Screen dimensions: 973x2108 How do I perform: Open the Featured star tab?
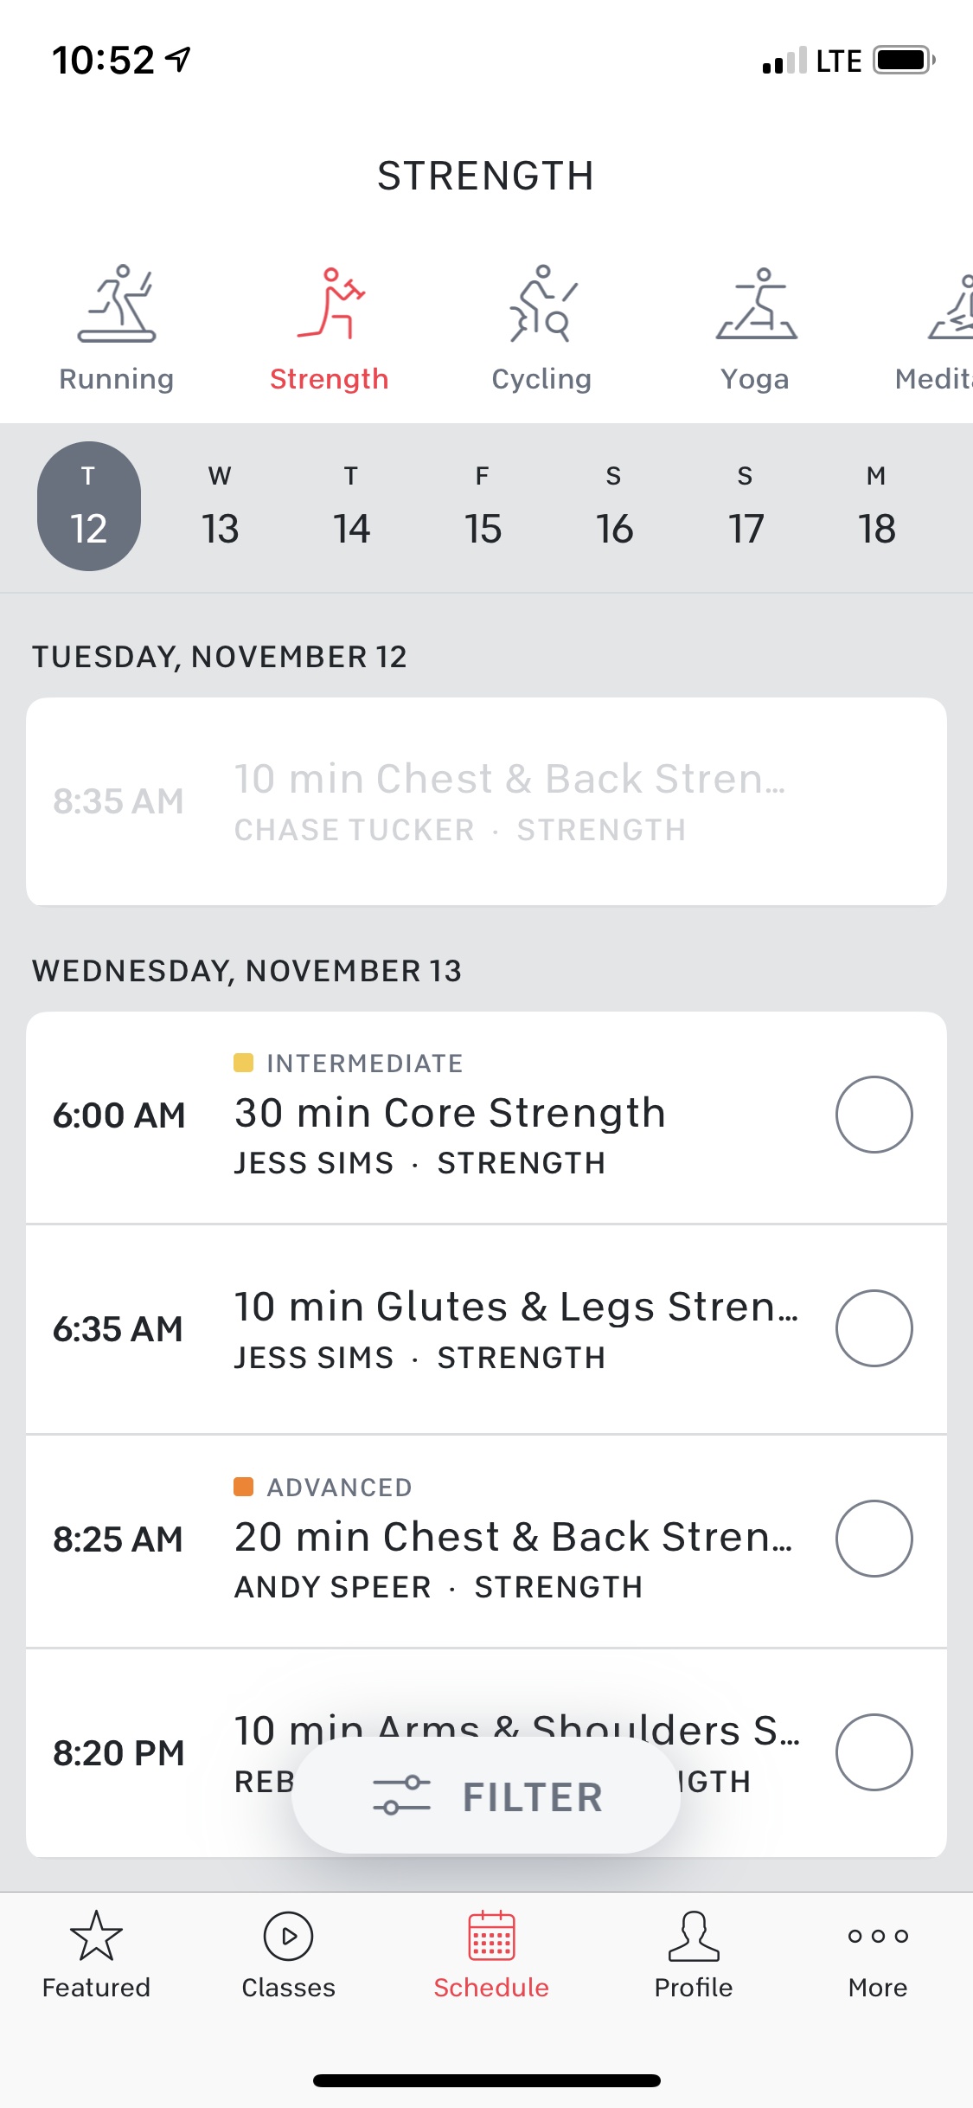(96, 1936)
